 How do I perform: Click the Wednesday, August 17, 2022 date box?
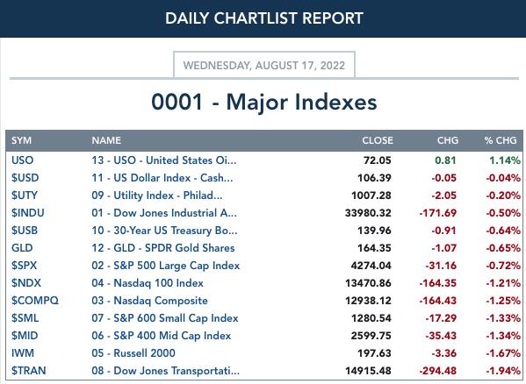(264, 65)
